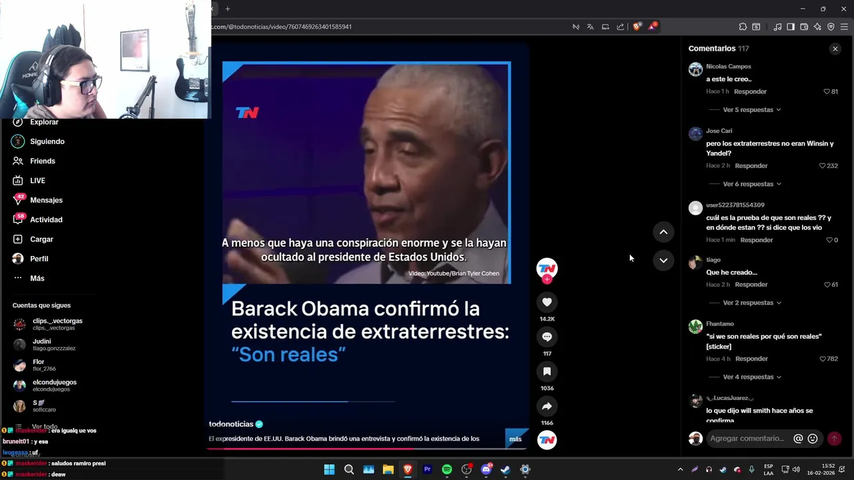Screen dimensions: 854x480
Task: Open the emoji picker in comment box
Action: (x=813, y=439)
